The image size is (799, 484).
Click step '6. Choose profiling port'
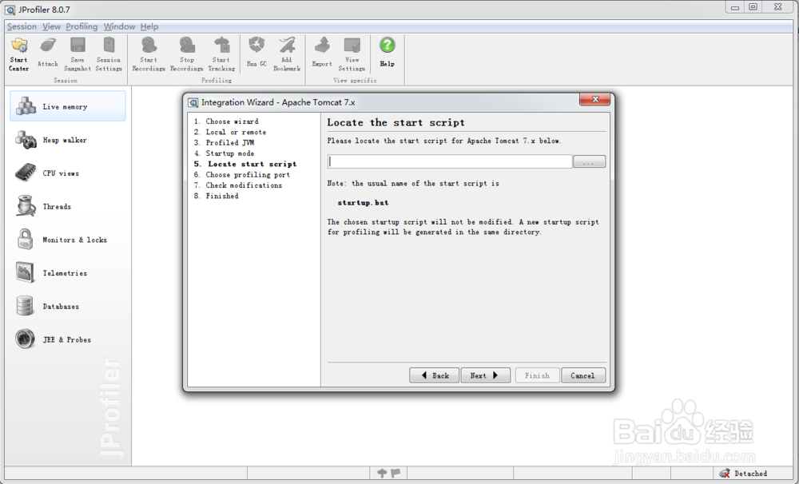point(241,175)
